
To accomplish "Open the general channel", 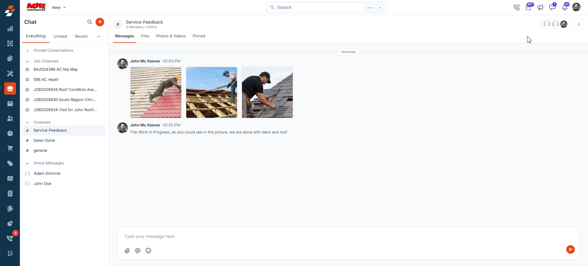I will (64, 151).
